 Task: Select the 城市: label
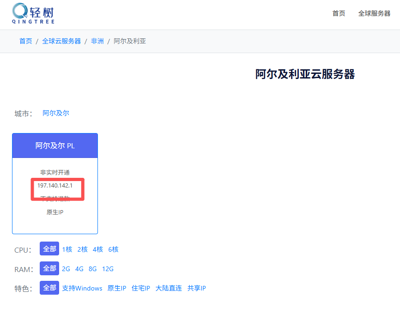coord(24,114)
